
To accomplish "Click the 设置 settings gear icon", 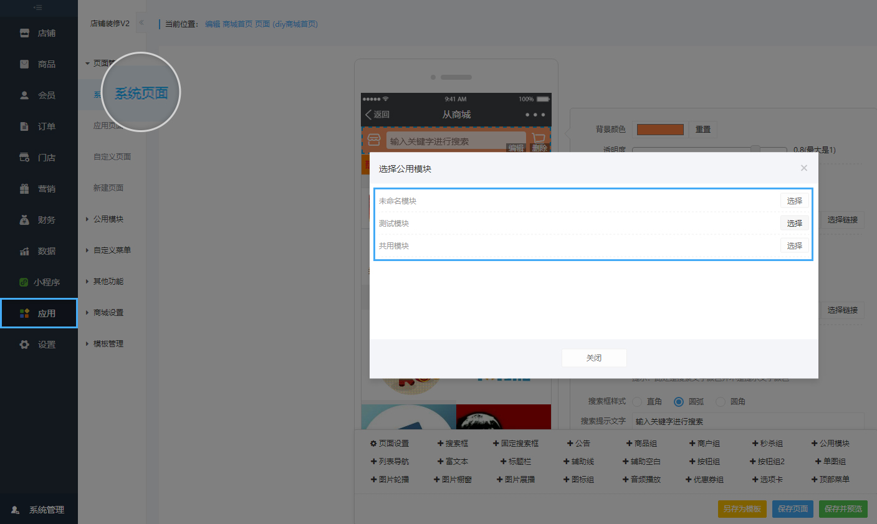I will [24, 345].
